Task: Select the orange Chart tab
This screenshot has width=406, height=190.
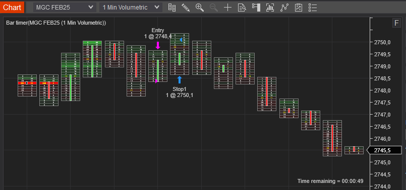Action: (x=12, y=7)
